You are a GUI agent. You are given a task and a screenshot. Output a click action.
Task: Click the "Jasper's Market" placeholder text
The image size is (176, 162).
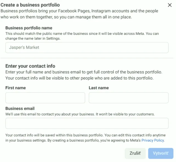coord(24,48)
